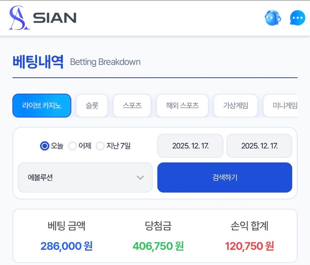Click the SIAN logo icon
This screenshot has width=310, height=265.
[19, 17]
